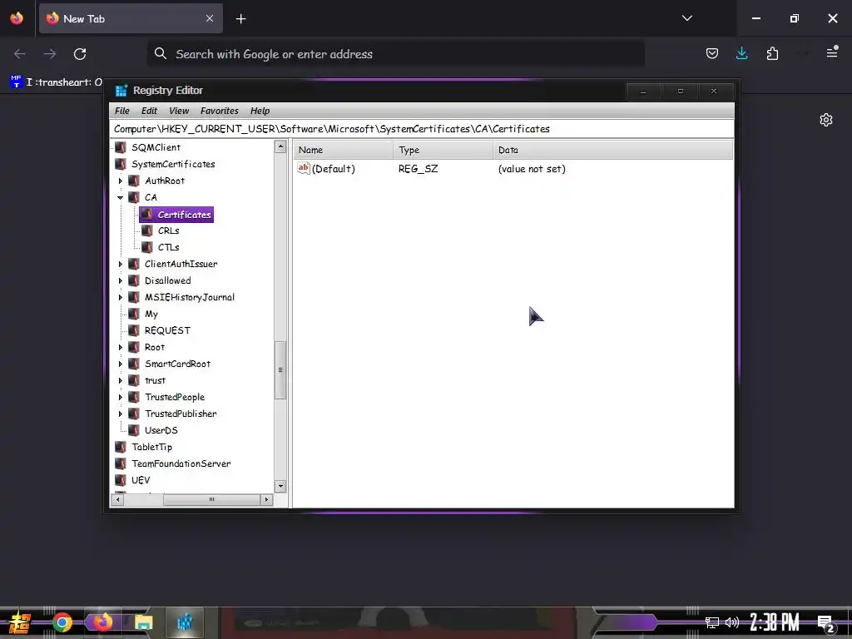Click the Firefox search or address field
This screenshot has height=639, width=852.
coord(395,54)
